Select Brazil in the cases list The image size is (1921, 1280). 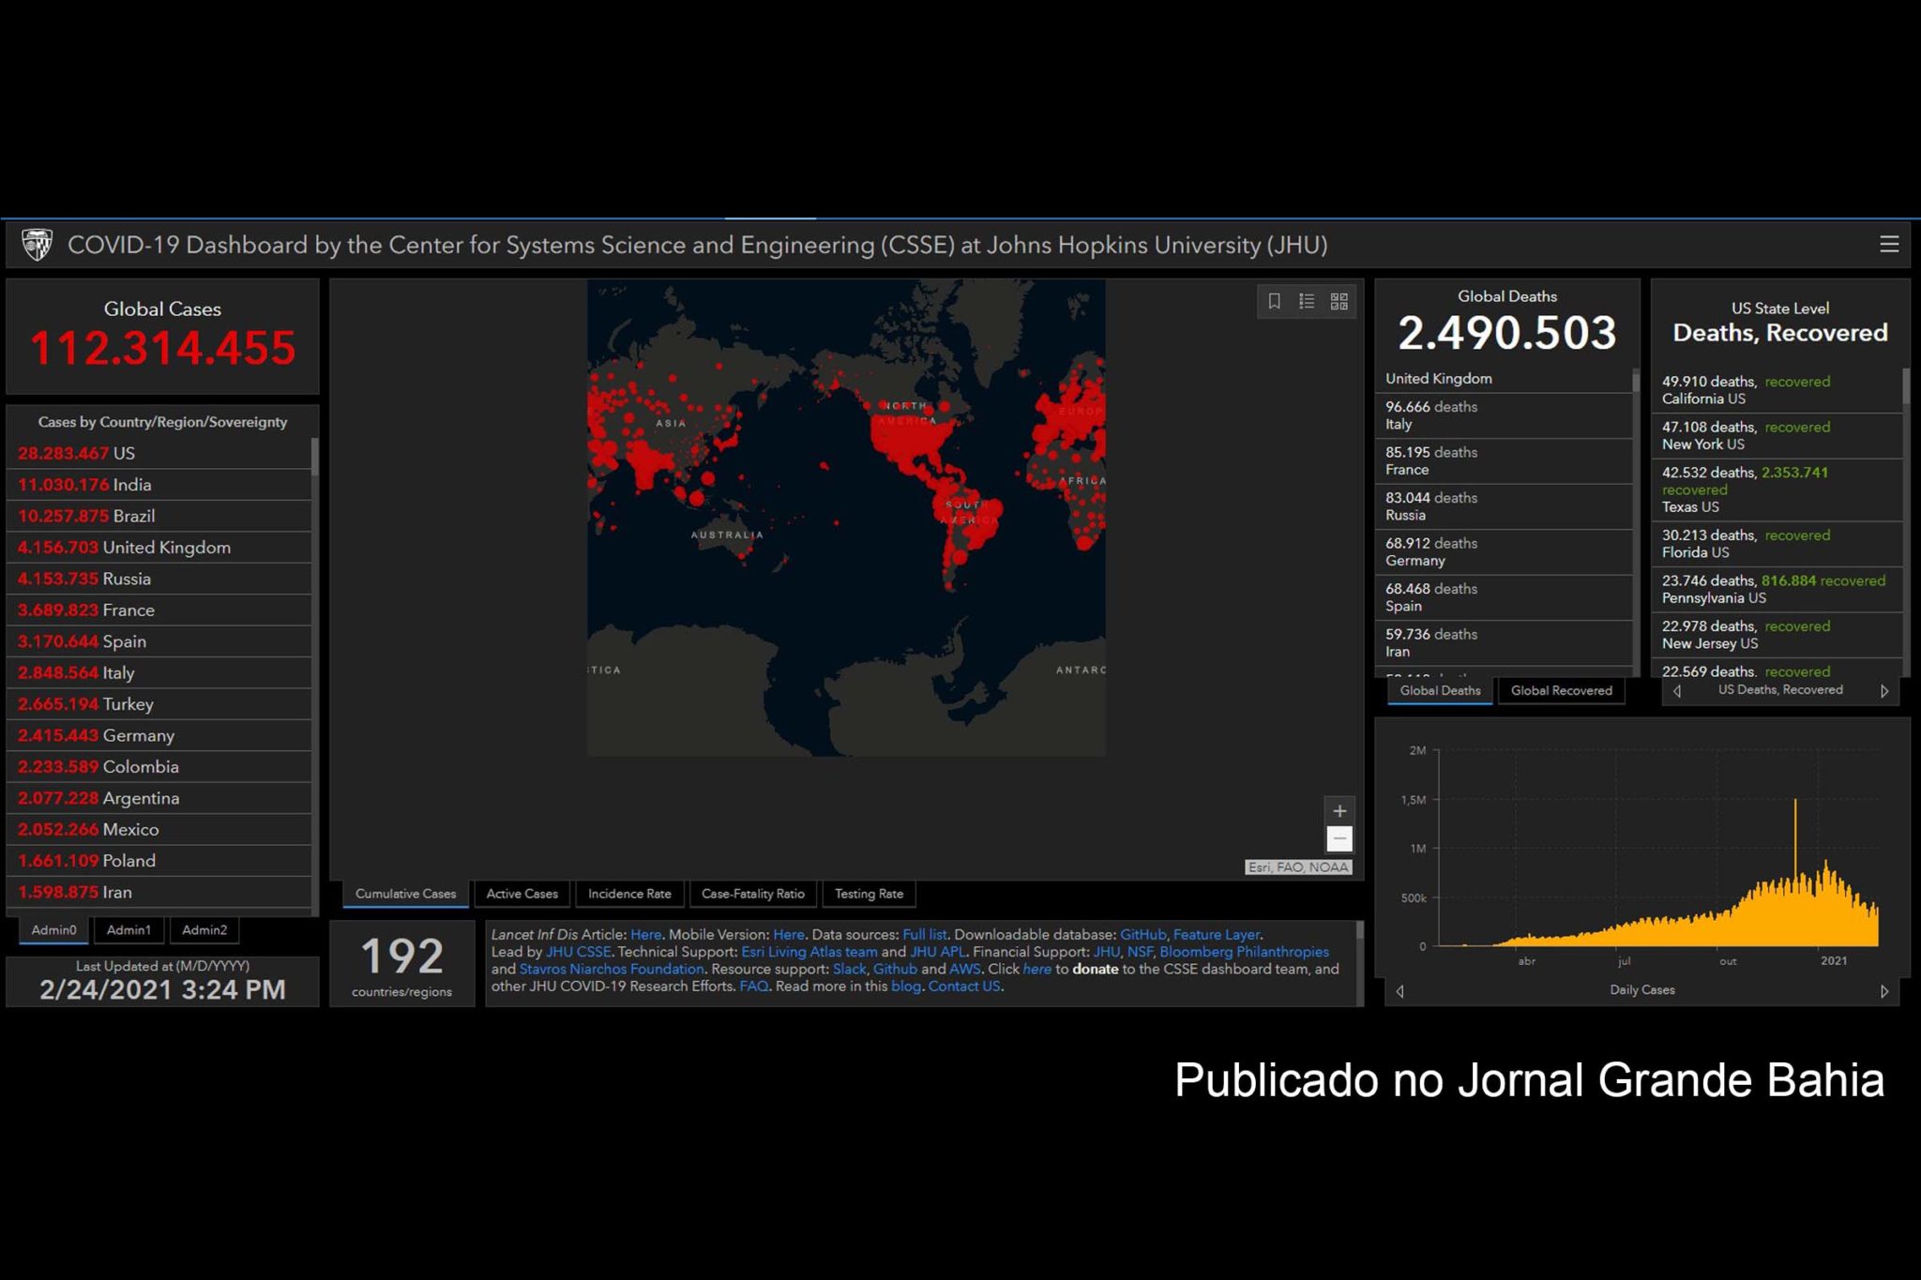click(159, 516)
